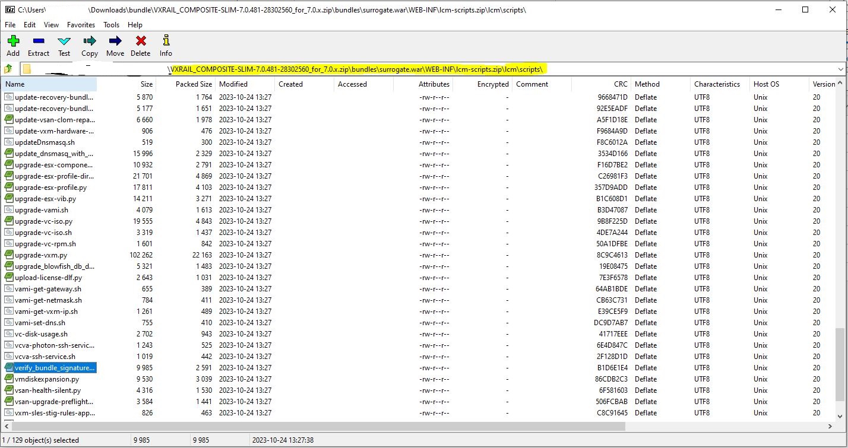Screen dimensions: 848x448
Task: Open the Tools menu
Action: pyautogui.click(x=111, y=25)
